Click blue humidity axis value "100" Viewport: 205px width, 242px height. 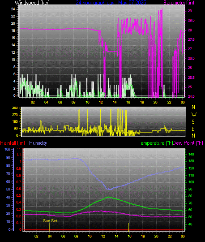pyautogui.click(x=7, y=149)
